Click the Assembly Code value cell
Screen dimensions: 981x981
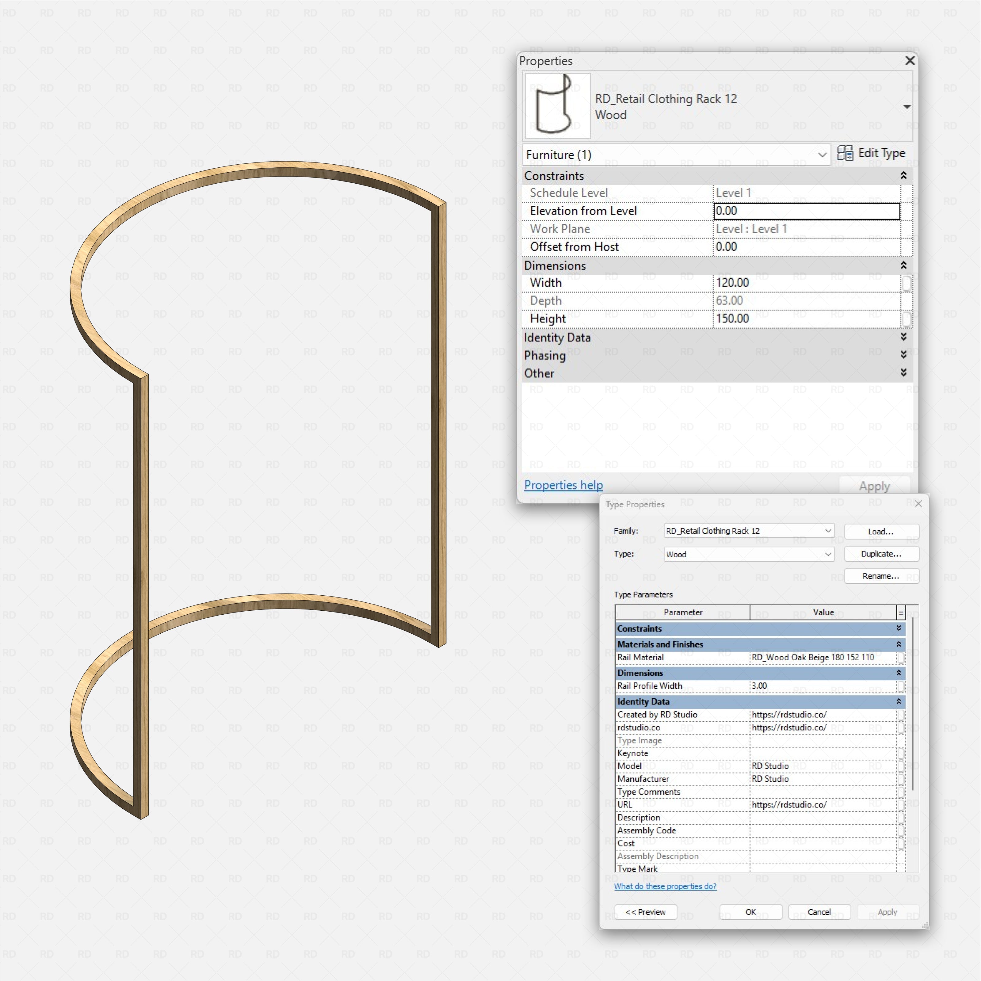point(823,831)
